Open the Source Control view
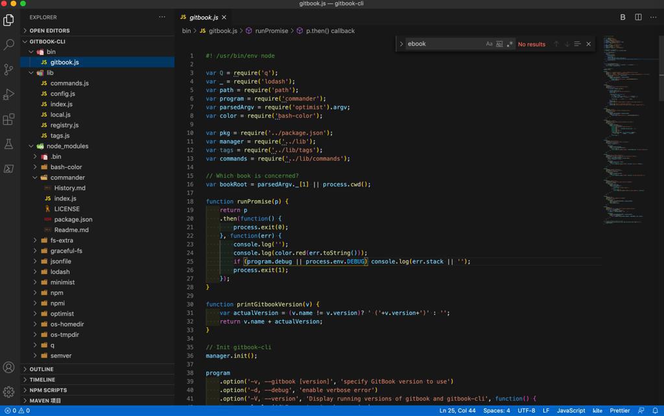The image size is (664, 416). coord(9,69)
